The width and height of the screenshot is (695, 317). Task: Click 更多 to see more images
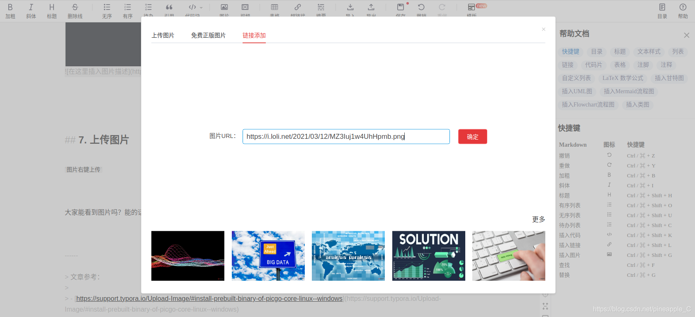pos(539,219)
